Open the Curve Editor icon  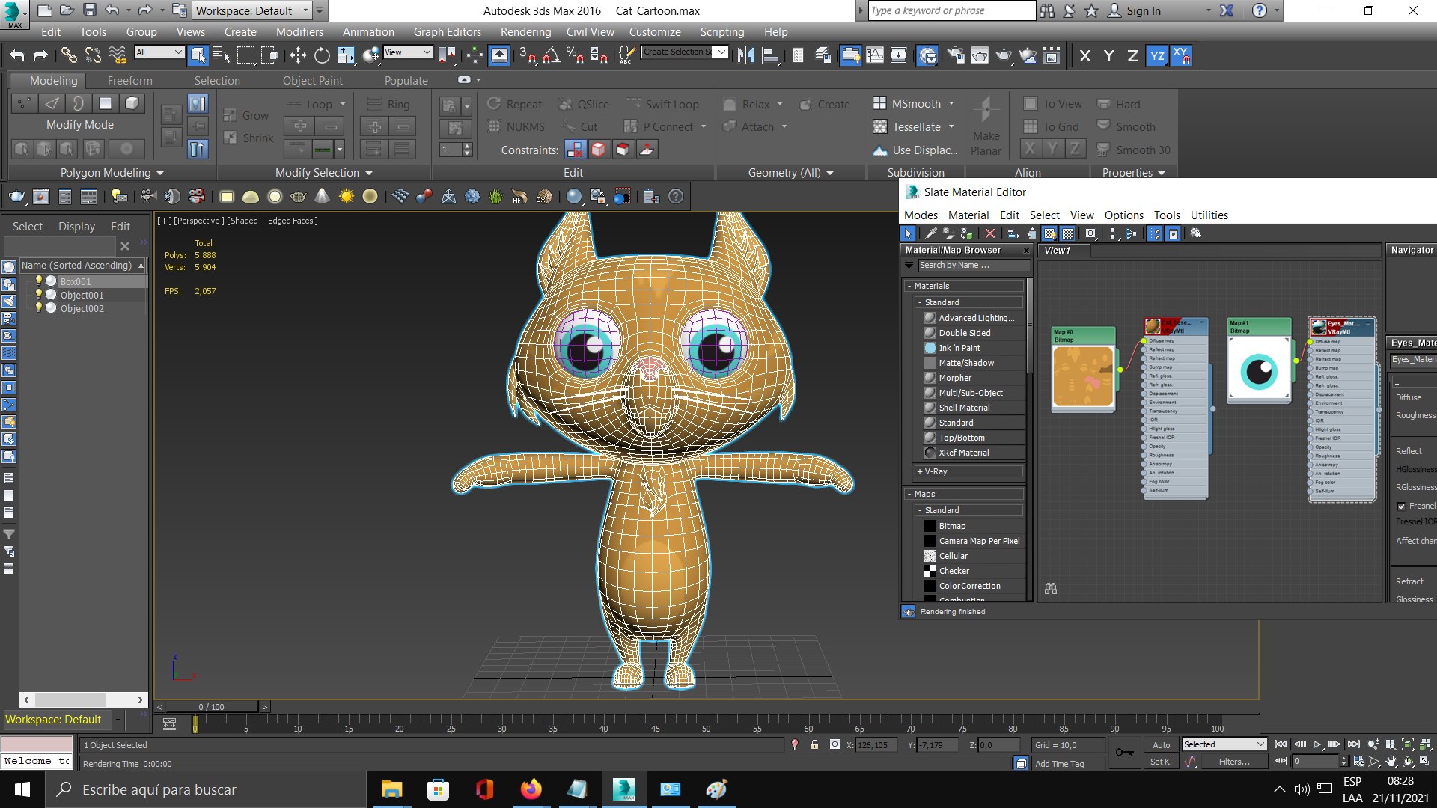pyautogui.click(x=875, y=55)
